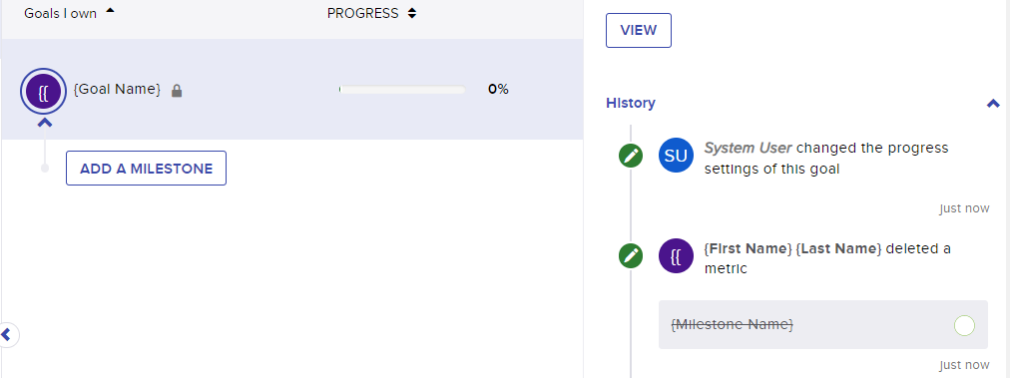Open the SU avatar in History
Image resolution: width=1010 pixels, height=378 pixels.
point(676,156)
